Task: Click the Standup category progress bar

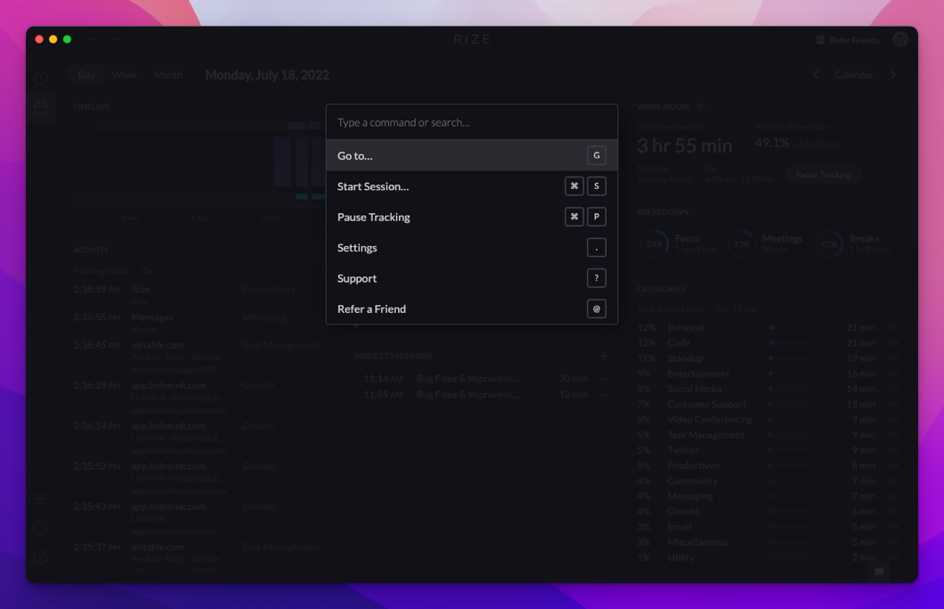Action: (789, 358)
